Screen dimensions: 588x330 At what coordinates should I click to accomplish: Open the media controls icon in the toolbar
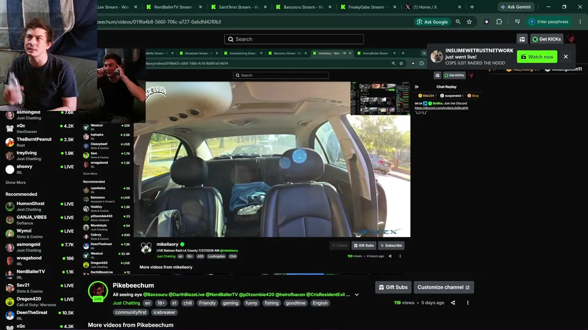(x=518, y=22)
